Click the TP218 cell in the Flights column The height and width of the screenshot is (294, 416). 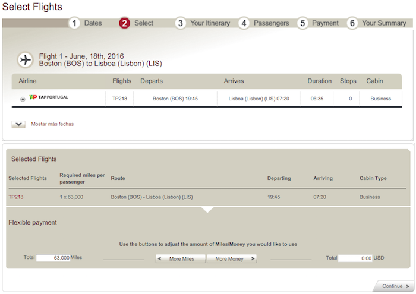click(119, 99)
